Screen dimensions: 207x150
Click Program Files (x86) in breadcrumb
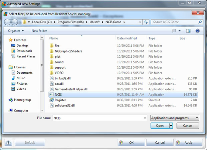[71, 22]
